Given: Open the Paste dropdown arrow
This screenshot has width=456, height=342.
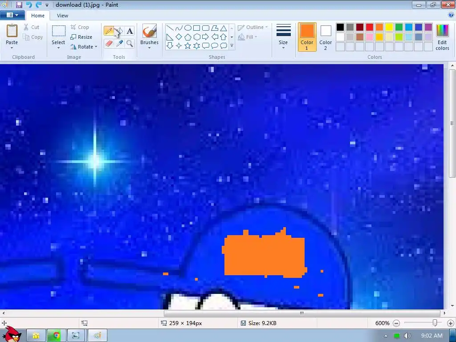Looking at the screenshot, I should point(12,48).
